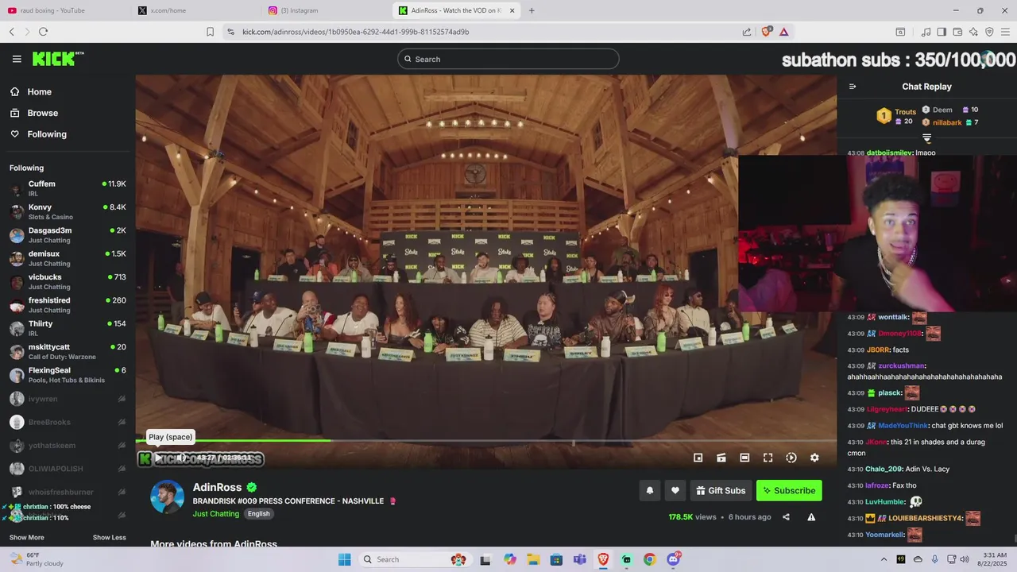This screenshot has width=1017, height=572.
Task: Bookmark this page
Action: pyautogui.click(x=210, y=32)
